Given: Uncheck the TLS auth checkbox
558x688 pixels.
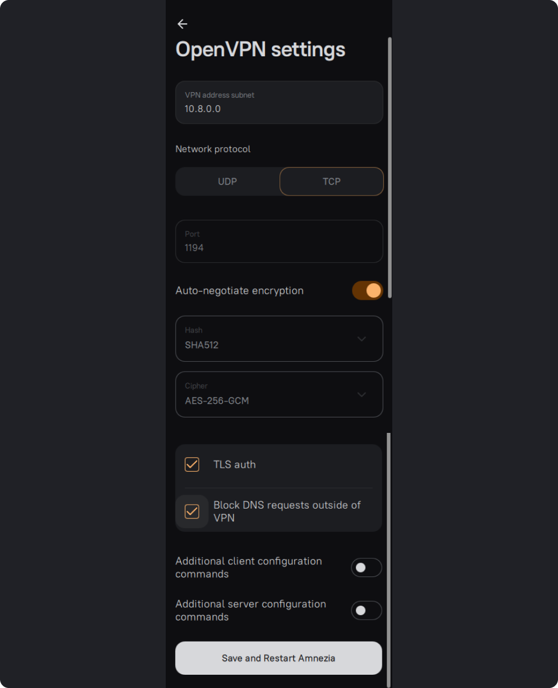Looking at the screenshot, I should tap(192, 464).
